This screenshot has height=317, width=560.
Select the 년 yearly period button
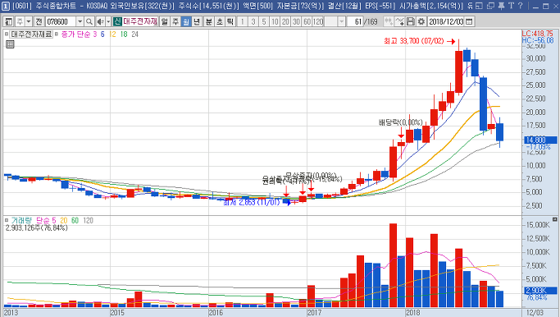click(197, 22)
